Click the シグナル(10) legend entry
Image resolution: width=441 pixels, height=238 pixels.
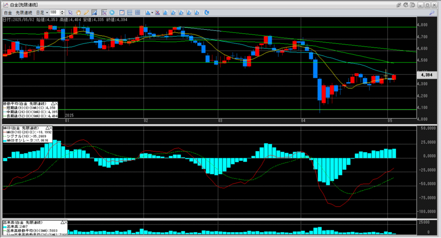(x=25, y=136)
